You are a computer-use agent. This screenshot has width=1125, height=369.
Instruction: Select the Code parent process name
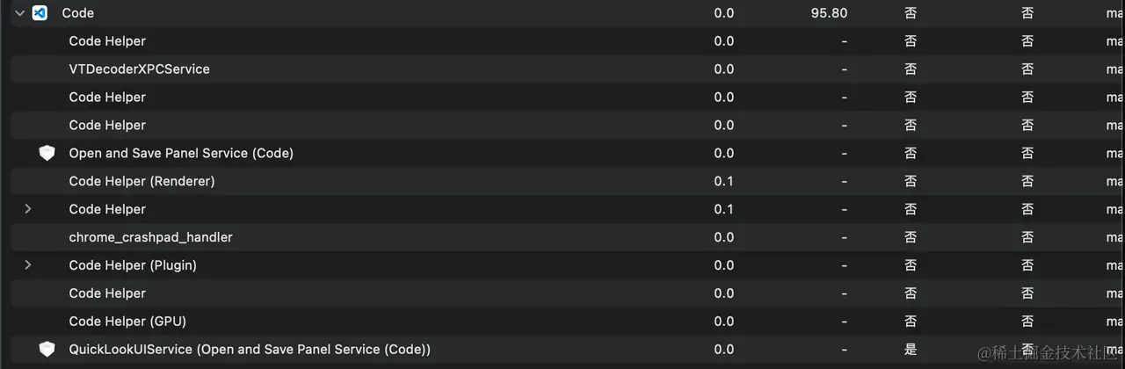point(78,13)
